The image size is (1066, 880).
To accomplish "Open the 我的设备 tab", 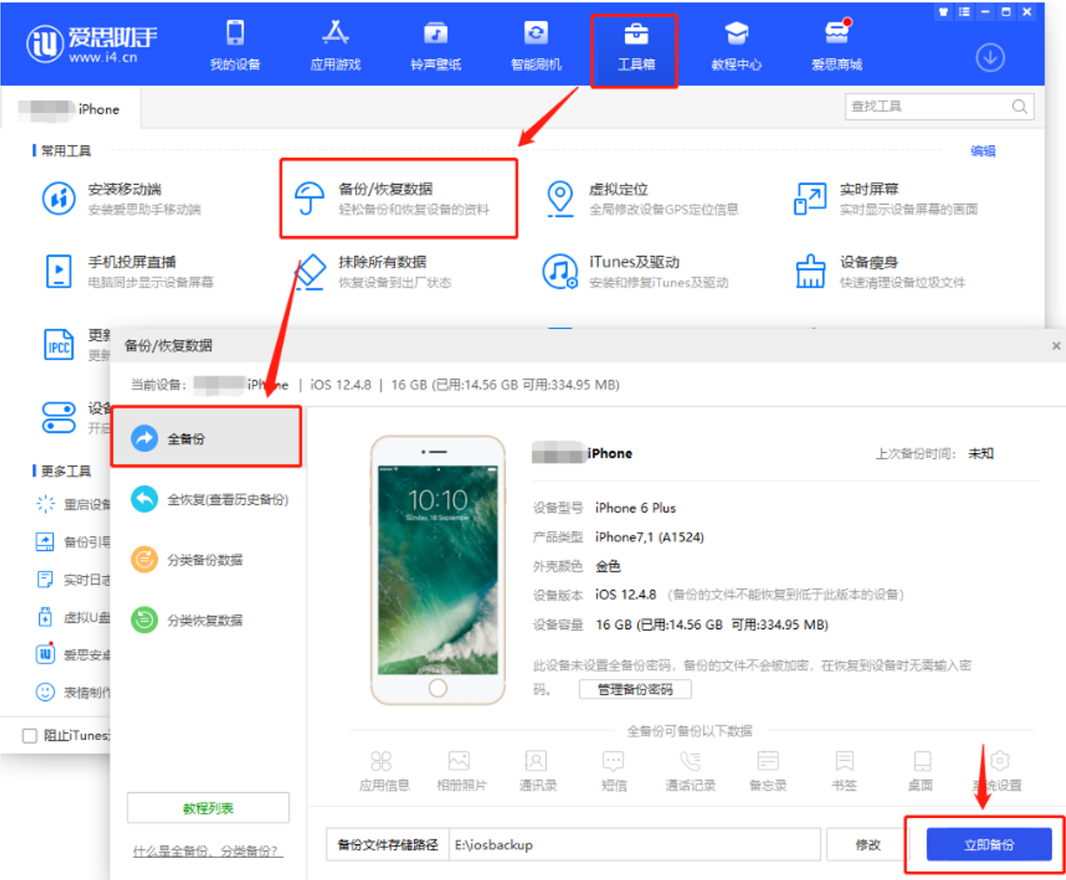I will [235, 46].
